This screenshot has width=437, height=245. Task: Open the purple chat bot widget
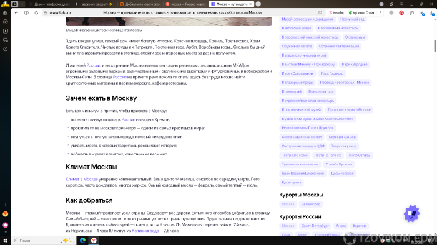click(x=411, y=214)
